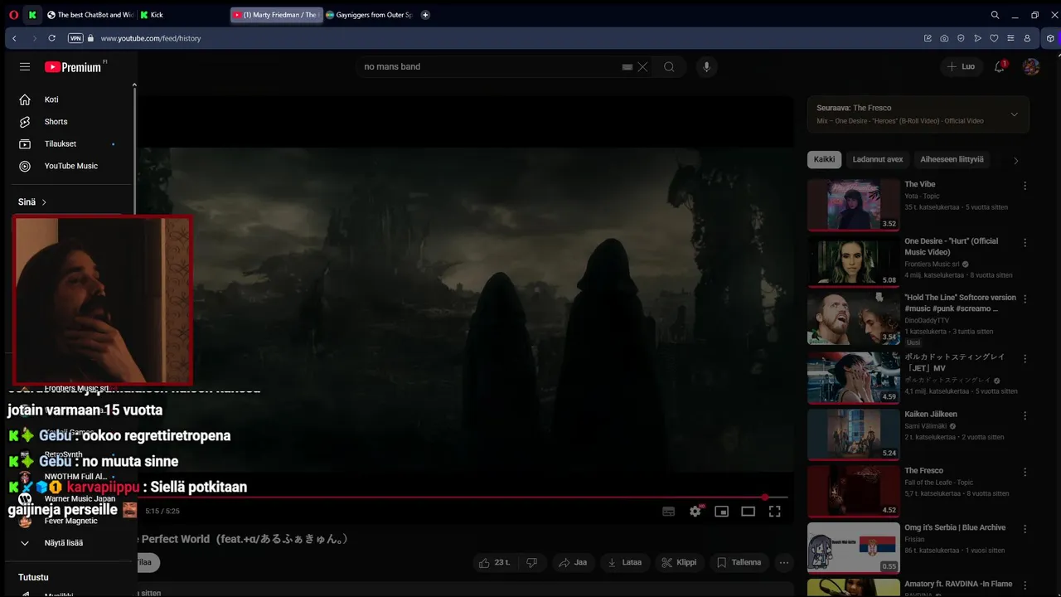Viewport: 1061px width, 597px height.
Task: Toggle fullscreen for the video
Action: click(x=774, y=512)
